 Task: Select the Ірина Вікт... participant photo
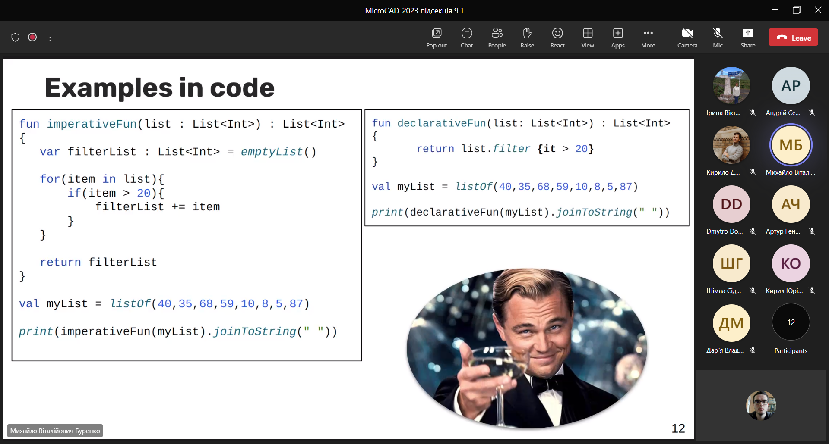(731, 85)
